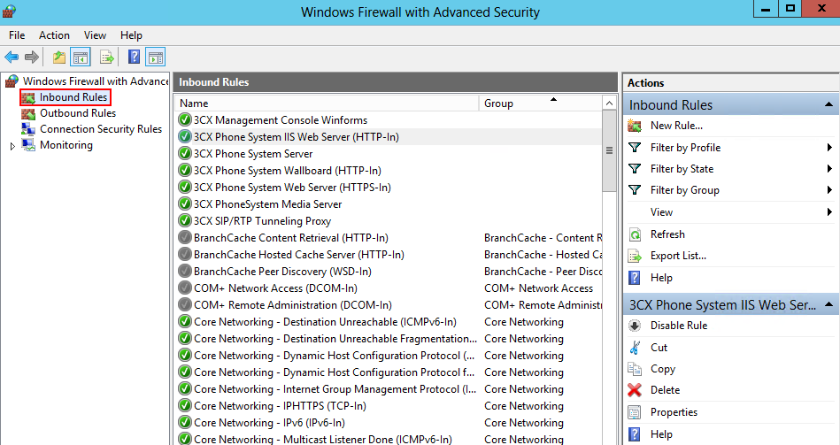Click the green Refresh icon in Actions

pyautogui.click(x=635, y=234)
